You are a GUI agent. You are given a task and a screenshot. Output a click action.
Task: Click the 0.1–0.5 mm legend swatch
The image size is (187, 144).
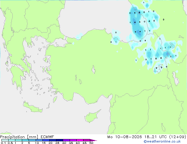coord(5,140)
